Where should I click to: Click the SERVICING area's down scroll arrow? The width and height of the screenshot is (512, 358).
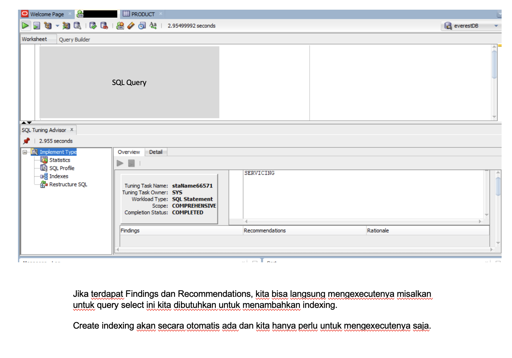tap(487, 215)
